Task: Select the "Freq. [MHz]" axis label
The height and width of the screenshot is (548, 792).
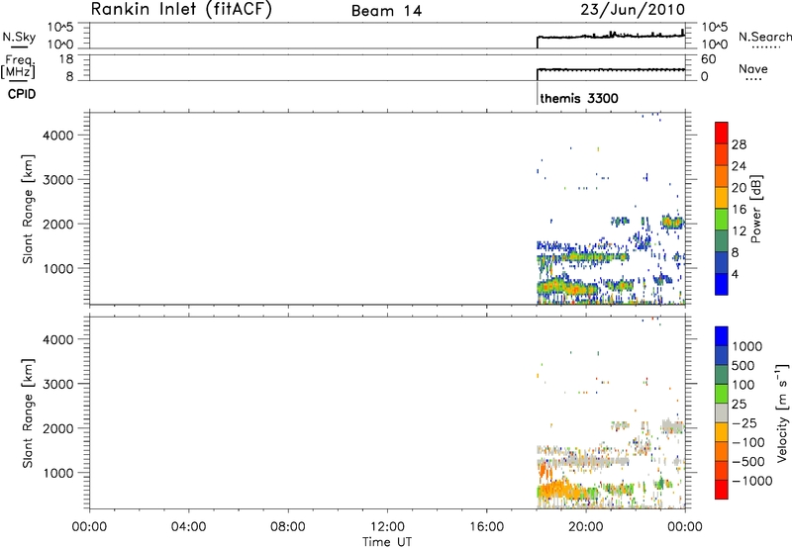Action: coord(19,66)
